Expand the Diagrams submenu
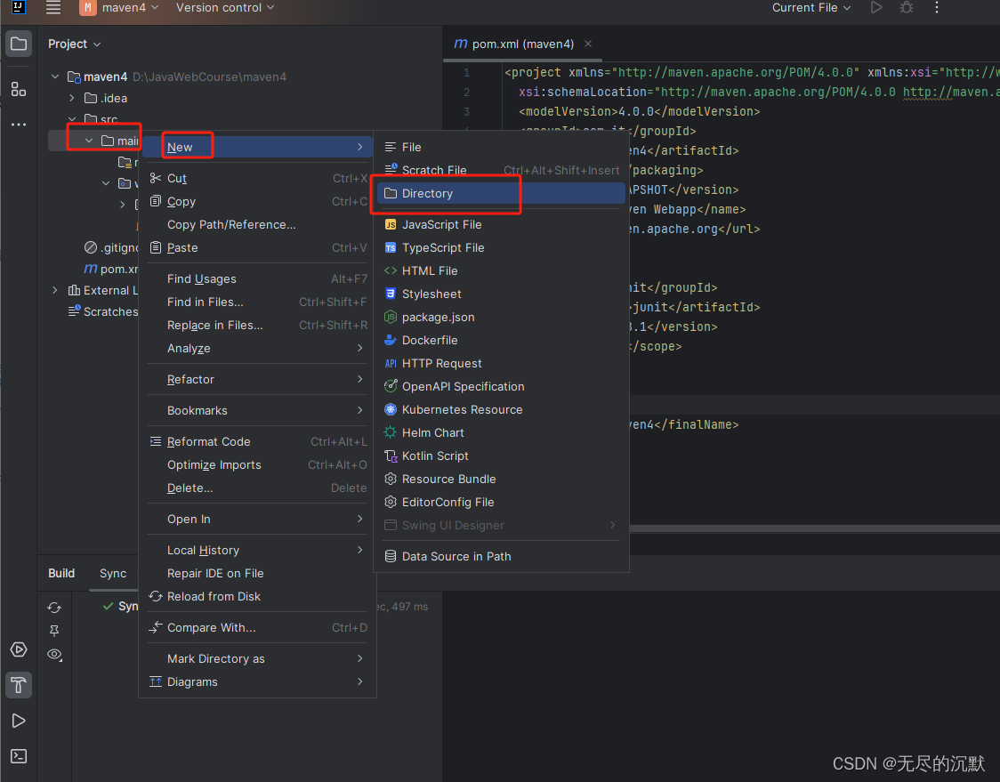This screenshot has height=782, width=1000. coord(258,681)
